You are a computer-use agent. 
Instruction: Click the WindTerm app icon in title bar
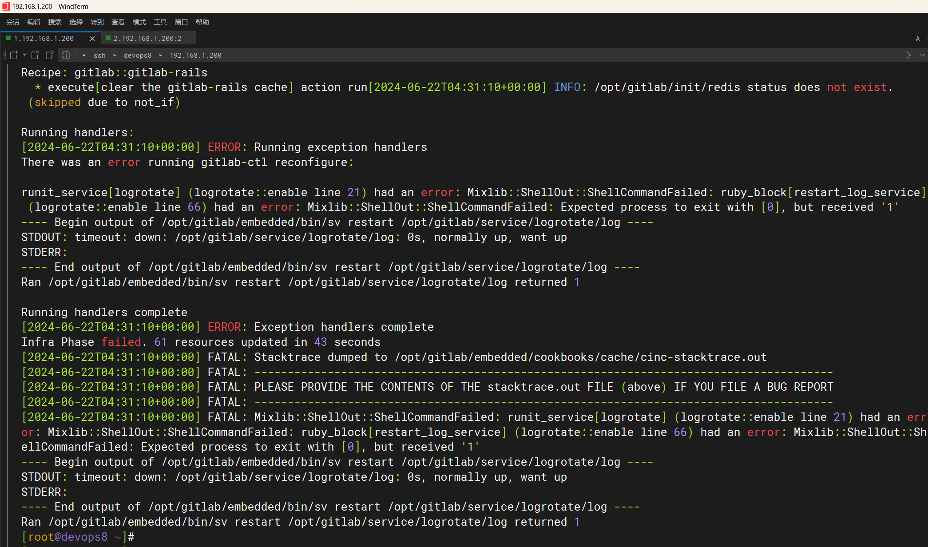5,6
